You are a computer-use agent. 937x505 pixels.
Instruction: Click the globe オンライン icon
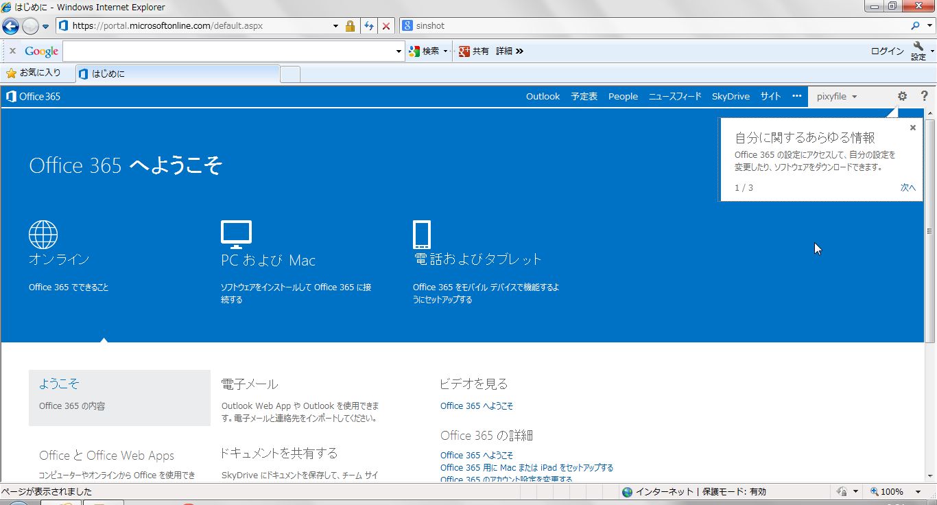point(43,235)
